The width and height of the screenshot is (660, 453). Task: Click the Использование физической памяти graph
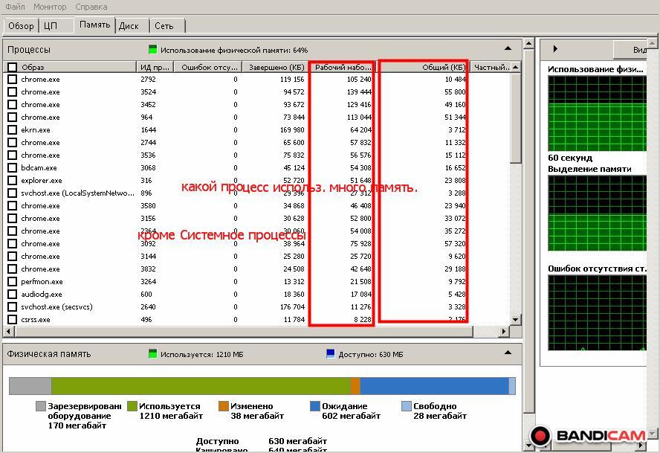[x=597, y=113]
